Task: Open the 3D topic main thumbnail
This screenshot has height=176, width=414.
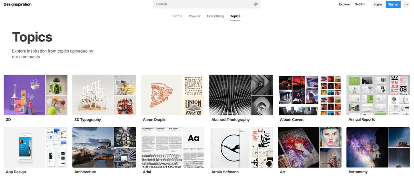Action: point(24,95)
